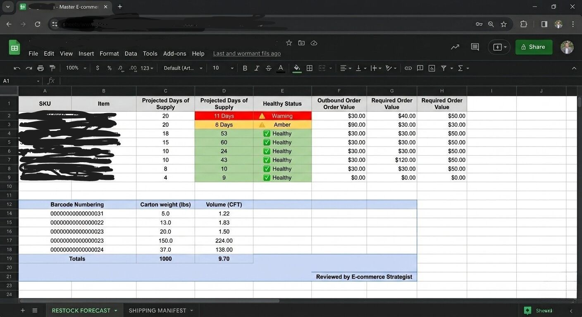Screen dimensions: 582x317
Task: Open text wrapping dropdown
Action: pos(376,68)
